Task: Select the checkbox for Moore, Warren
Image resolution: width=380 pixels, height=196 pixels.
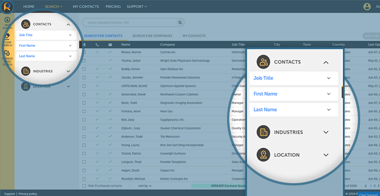Action: pyautogui.click(x=84, y=52)
